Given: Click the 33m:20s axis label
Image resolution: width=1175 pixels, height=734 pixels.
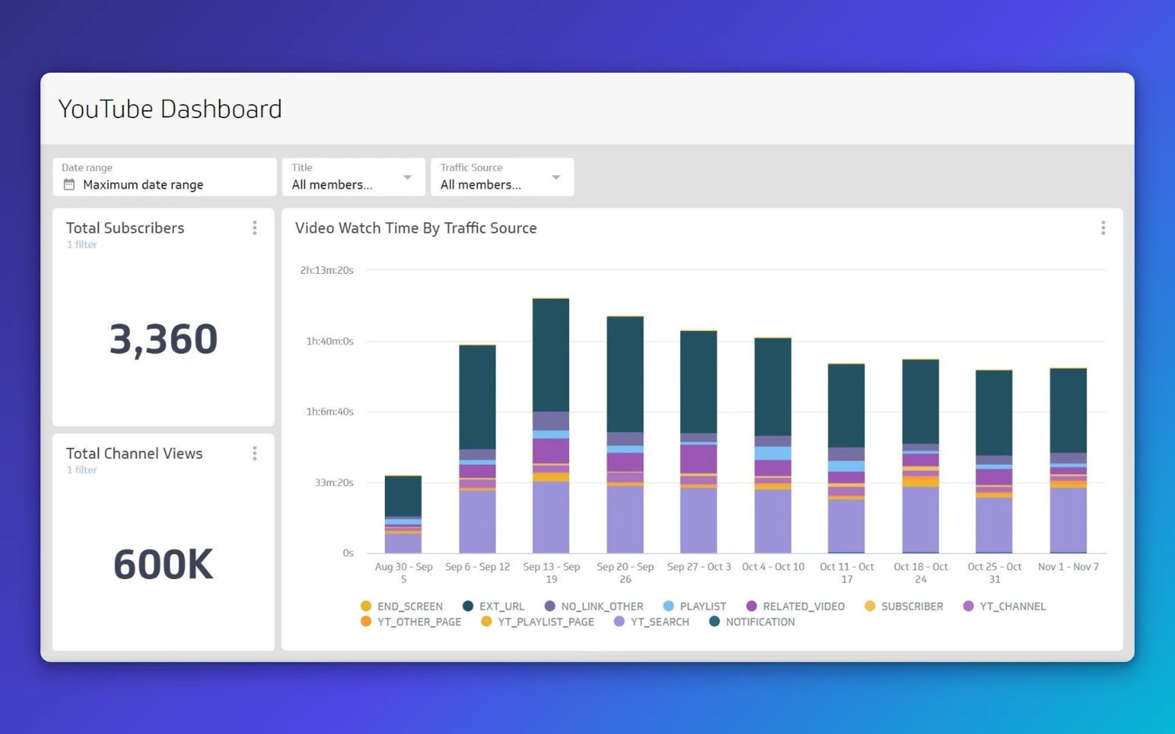Looking at the screenshot, I should click(334, 483).
